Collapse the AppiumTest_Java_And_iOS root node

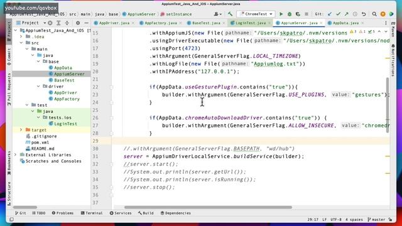[16, 31]
